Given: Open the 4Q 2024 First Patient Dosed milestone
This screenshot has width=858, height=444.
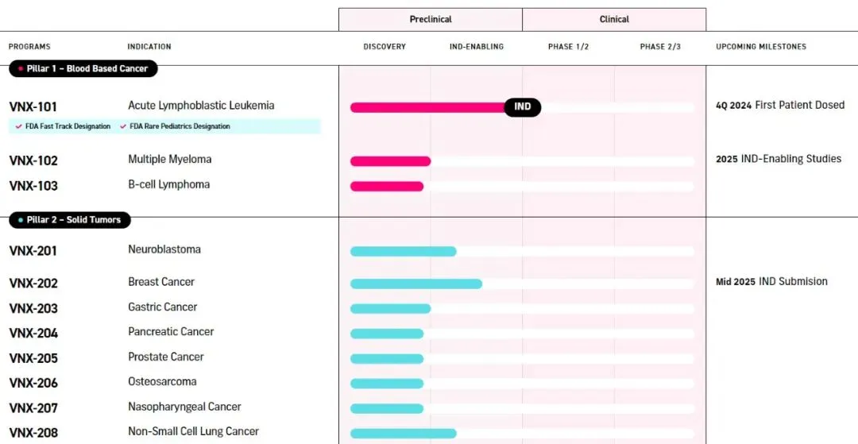Looking at the screenshot, I should click(x=780, y=105).
